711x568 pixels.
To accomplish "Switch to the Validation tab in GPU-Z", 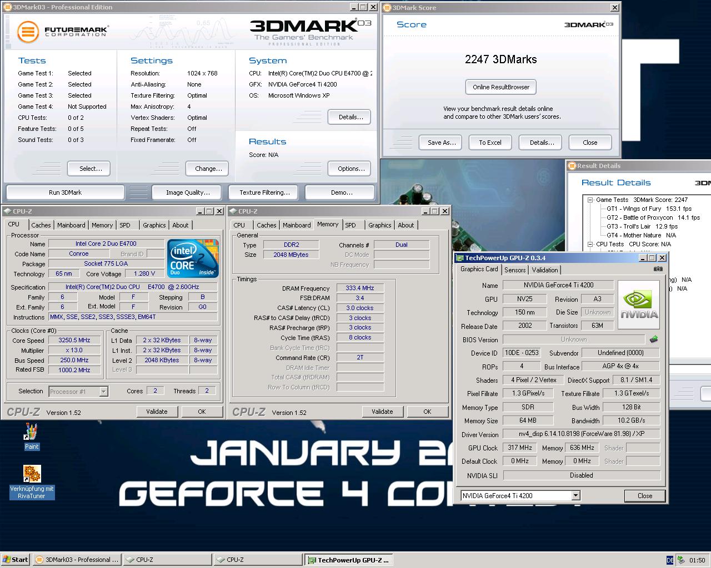I will [x=545, y=270].
